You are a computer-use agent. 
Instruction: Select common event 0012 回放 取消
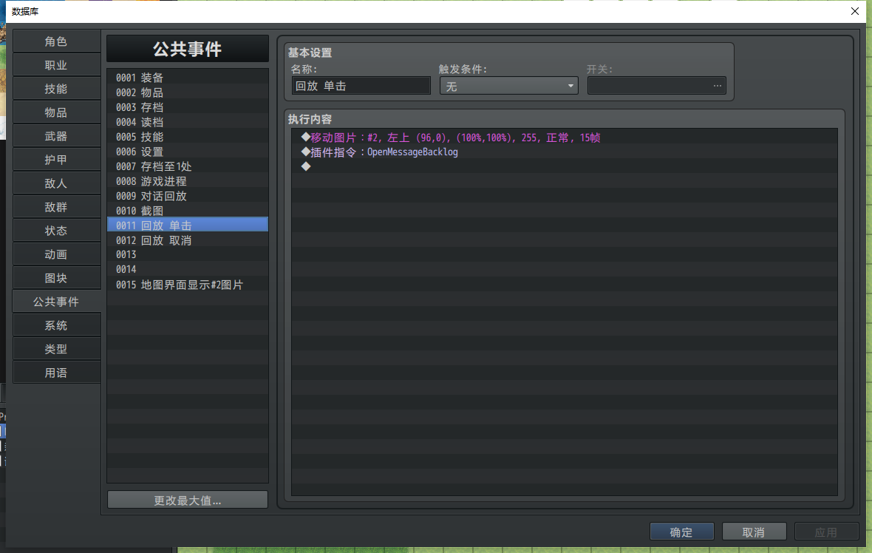[188, 240]
